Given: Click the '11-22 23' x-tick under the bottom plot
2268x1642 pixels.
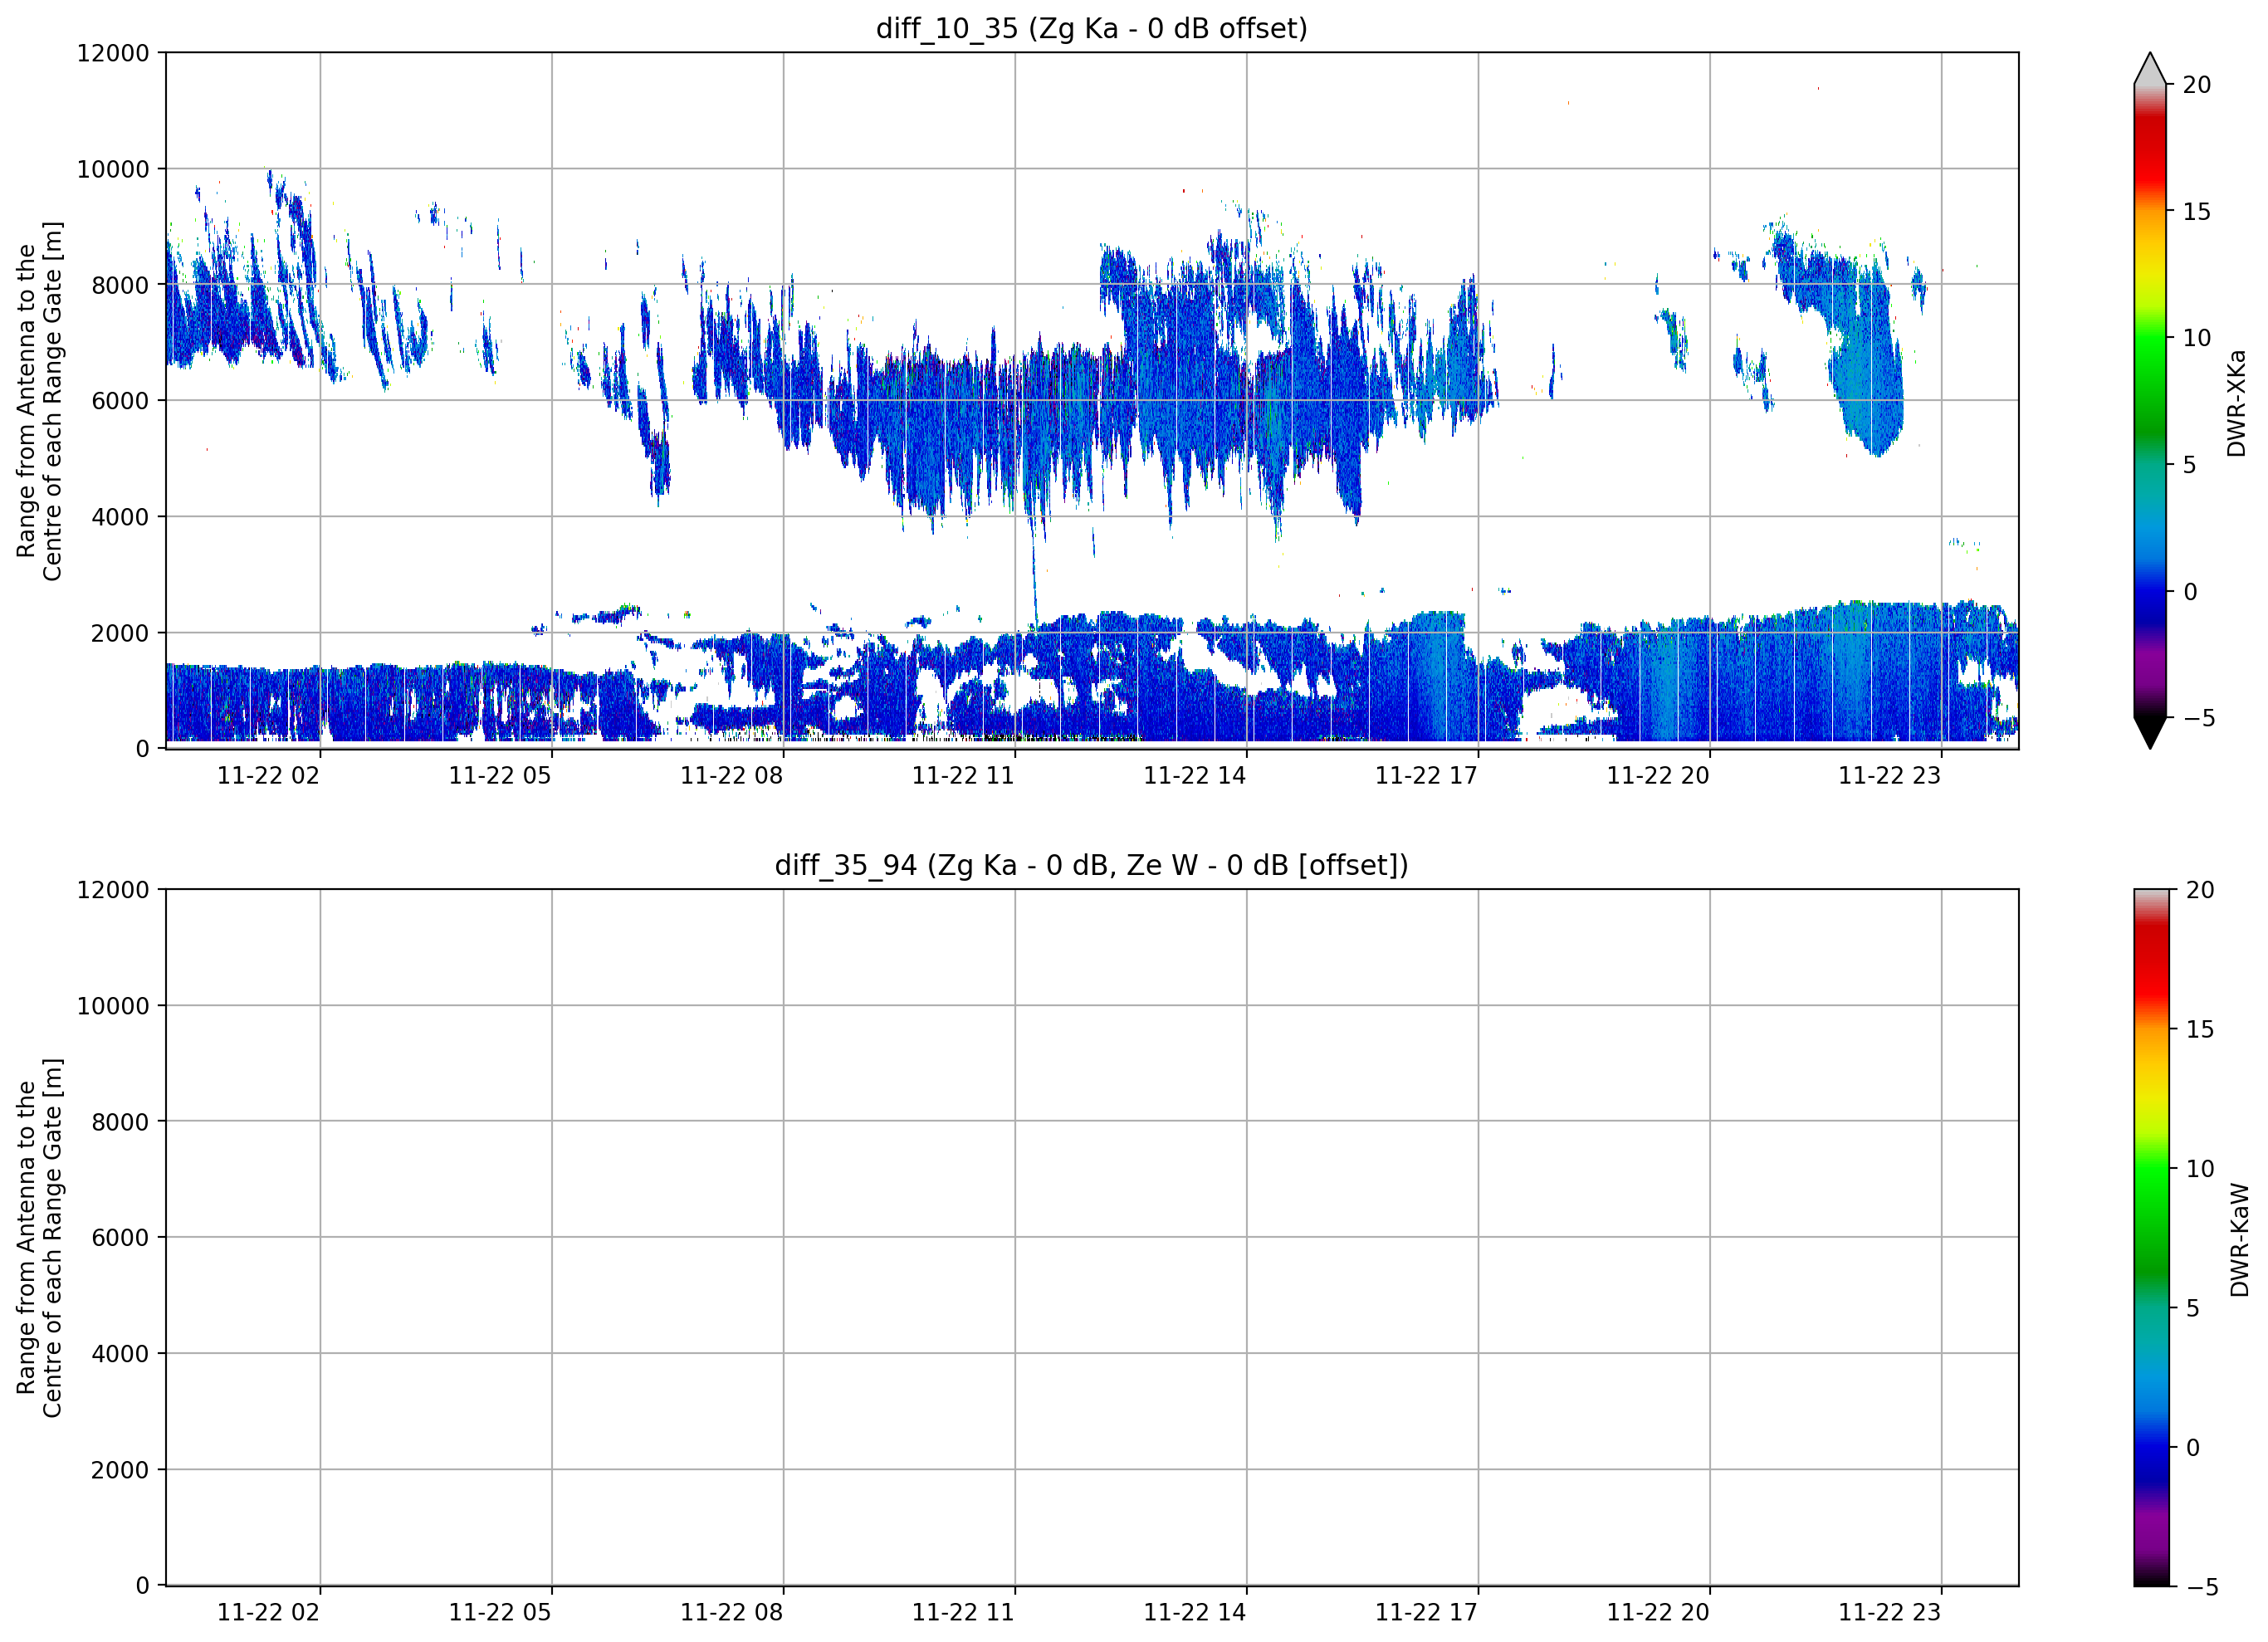Looking at the screenshot, I should (1889, 1613).
